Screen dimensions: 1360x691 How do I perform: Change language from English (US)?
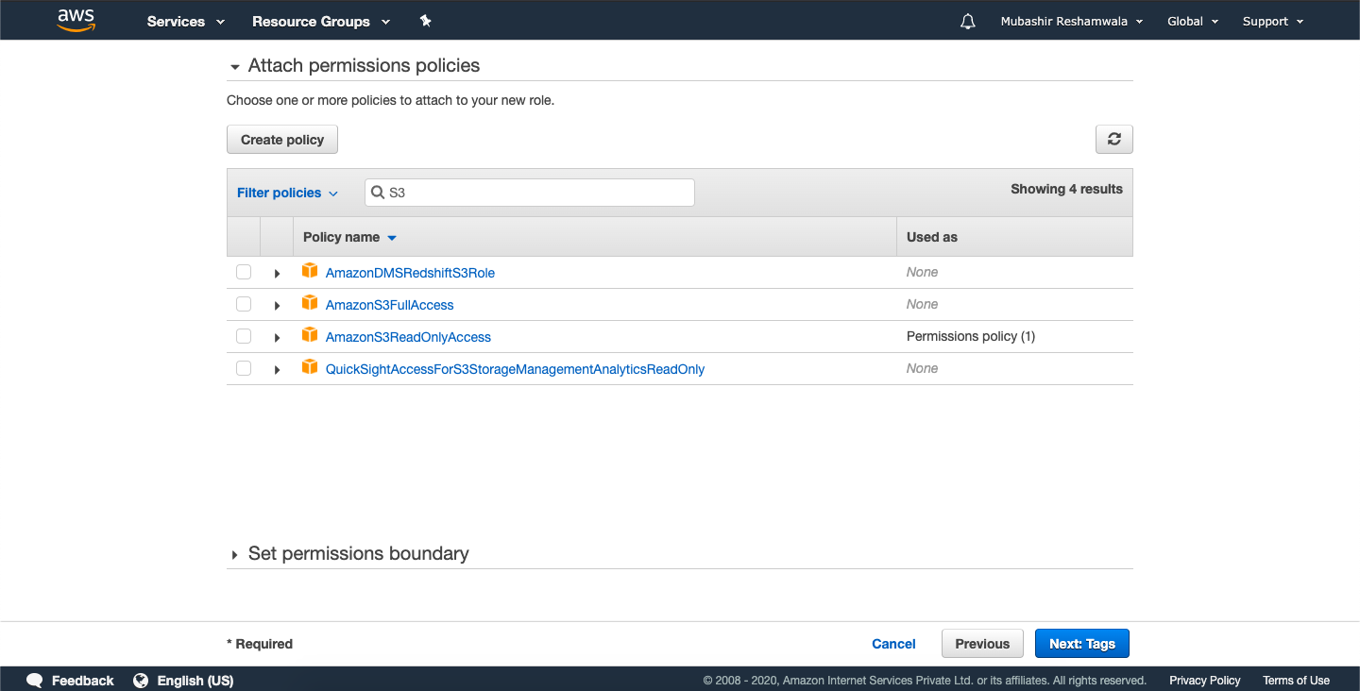[195, 681]
